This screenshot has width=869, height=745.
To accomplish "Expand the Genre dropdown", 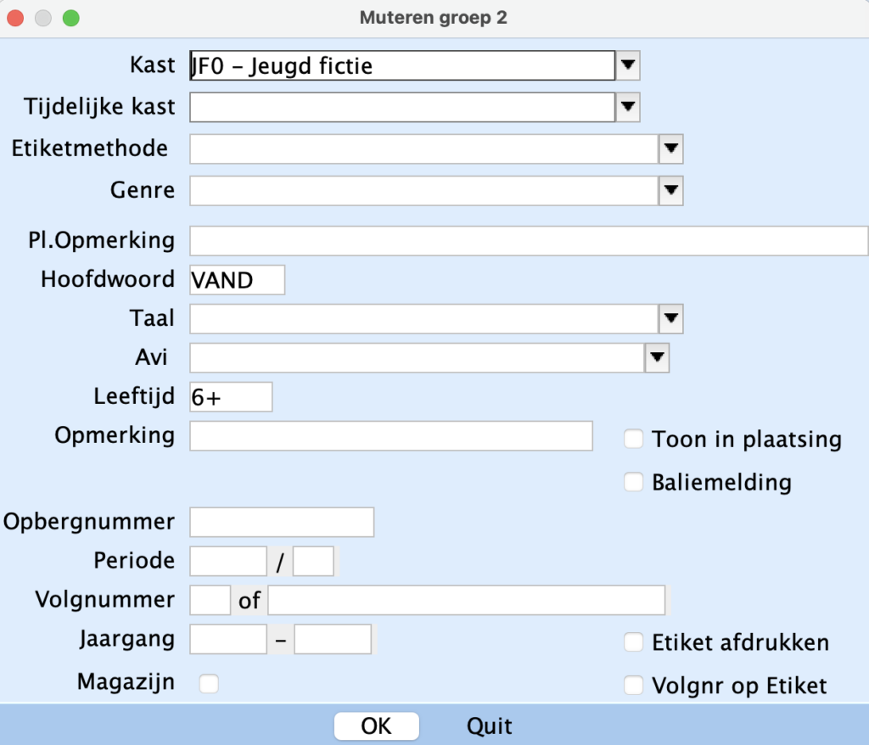I will pos(671,191).
